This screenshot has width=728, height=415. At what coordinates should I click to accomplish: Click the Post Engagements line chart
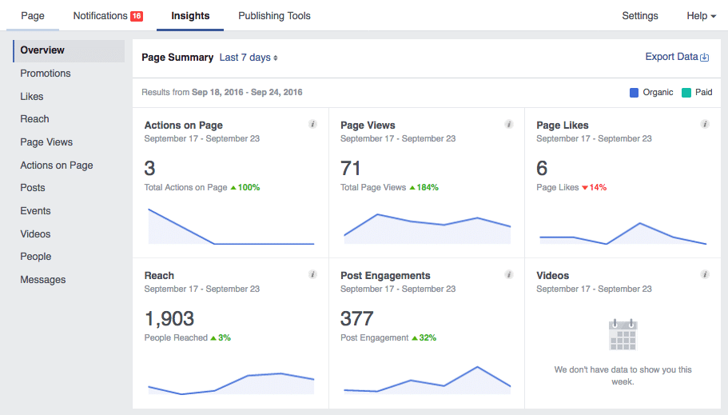(x=428, y=380)
